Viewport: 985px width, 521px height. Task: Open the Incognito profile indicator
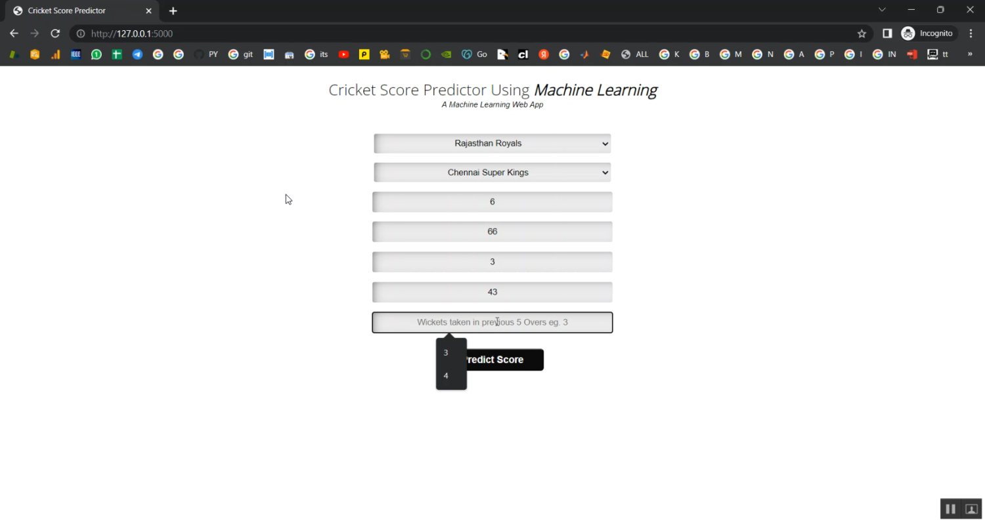(927, 33)
